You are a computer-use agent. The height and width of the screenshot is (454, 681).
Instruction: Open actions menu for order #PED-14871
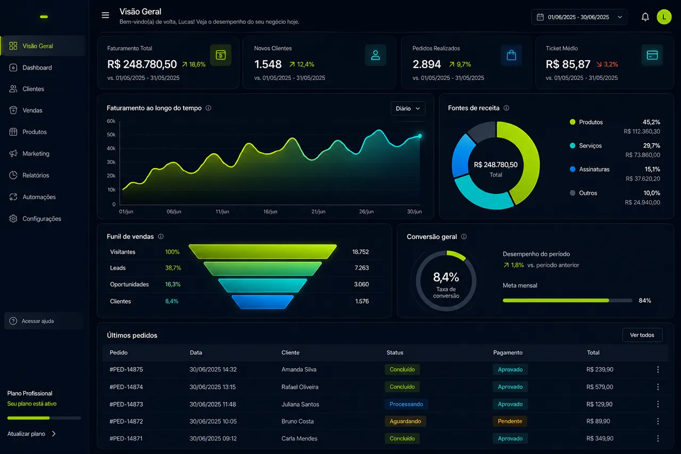coord(658,439)
